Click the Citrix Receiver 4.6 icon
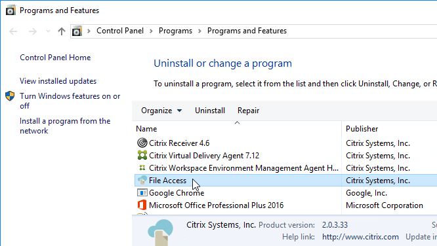Image resolution: width=437 pixels, height=246 pixels. pos(142,143)
